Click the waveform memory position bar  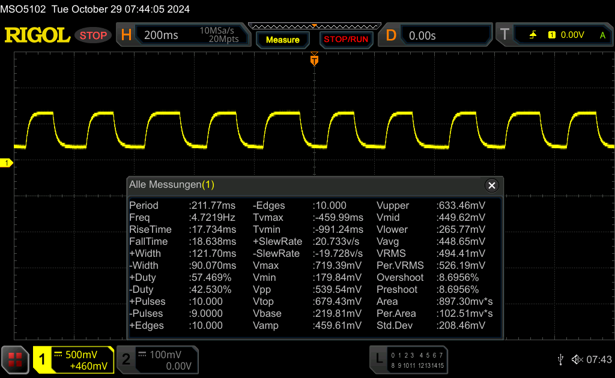314,26
